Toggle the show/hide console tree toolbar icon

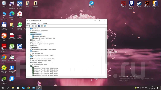tap(33, 26)
